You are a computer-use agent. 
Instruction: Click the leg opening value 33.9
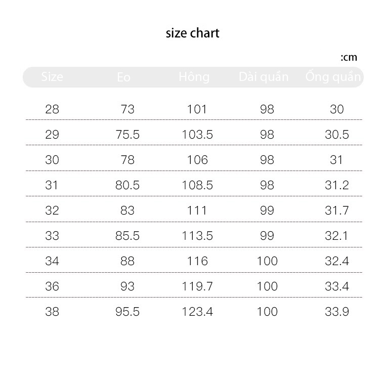pos(337,312)
